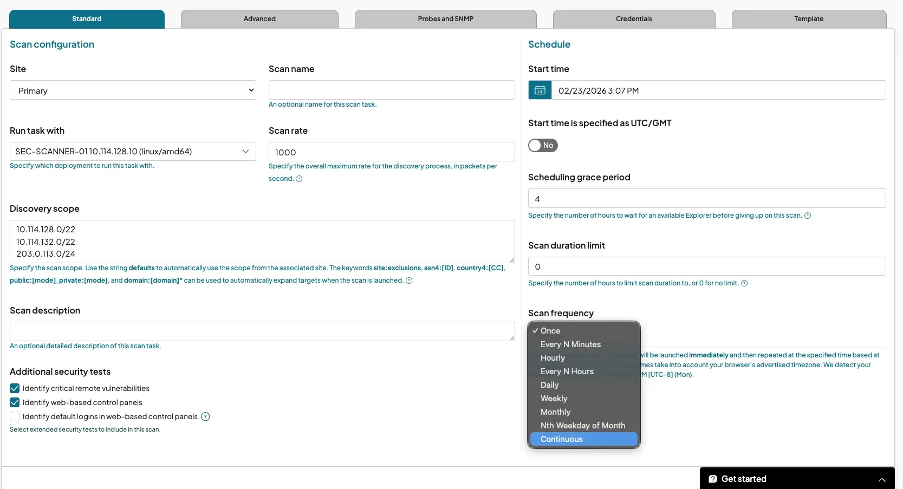The image size is (903, 489).
Task: Click info icon after grace period description
Action: (x=808, y=216)
